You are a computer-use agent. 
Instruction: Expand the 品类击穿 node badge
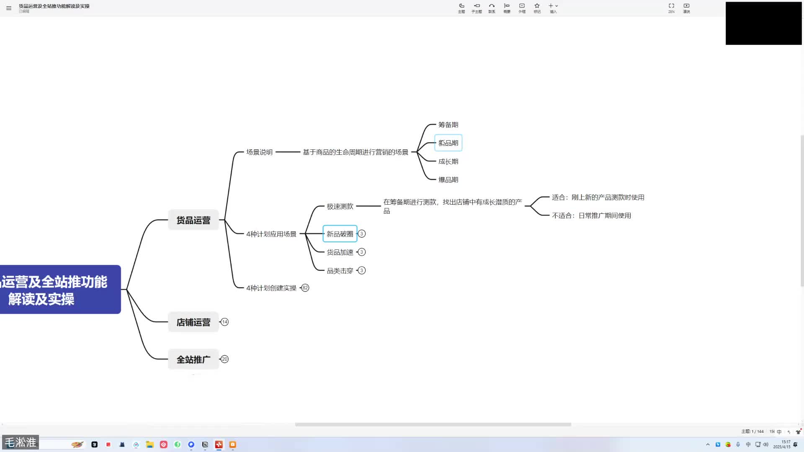coord(362,271)
